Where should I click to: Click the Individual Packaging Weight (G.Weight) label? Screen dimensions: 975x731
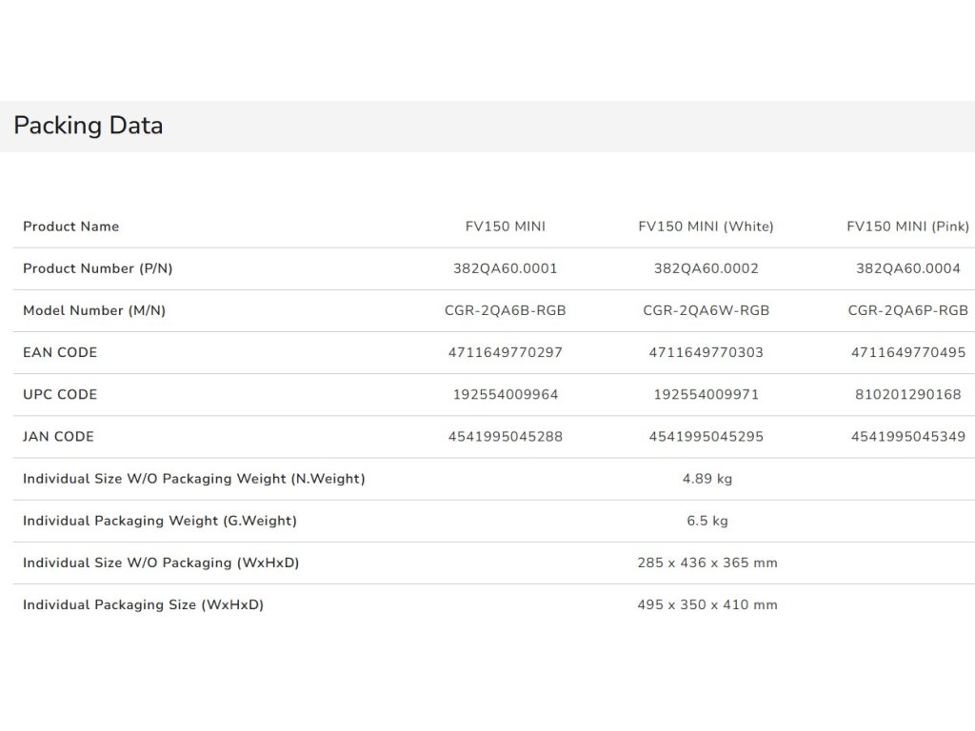tap(159, 521)
